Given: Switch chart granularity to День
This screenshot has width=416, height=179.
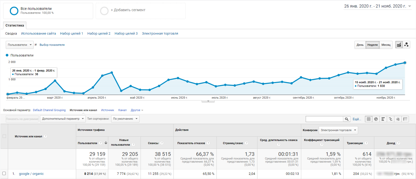Looking at the screenshot, I should [360, 45].
